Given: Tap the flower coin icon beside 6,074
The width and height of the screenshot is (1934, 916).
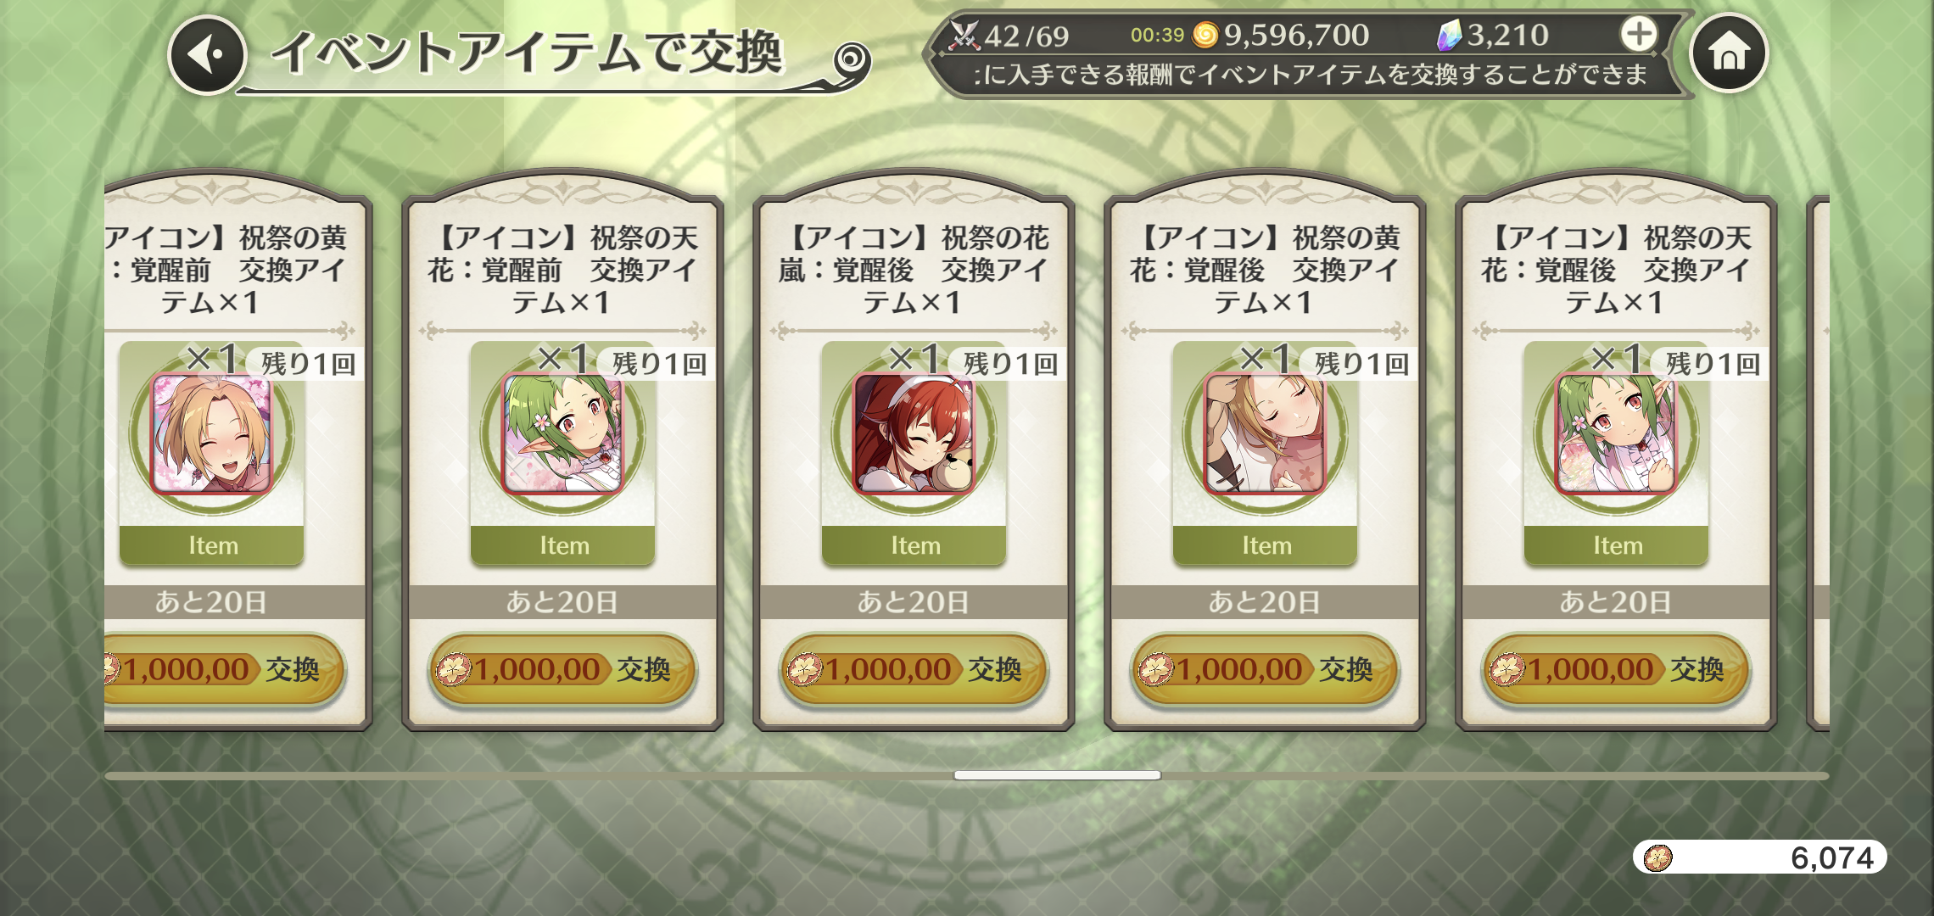Looking at the screenshot, I should 1657,858.
